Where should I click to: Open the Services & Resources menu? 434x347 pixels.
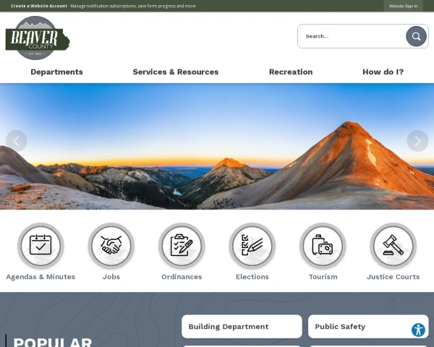176,72
